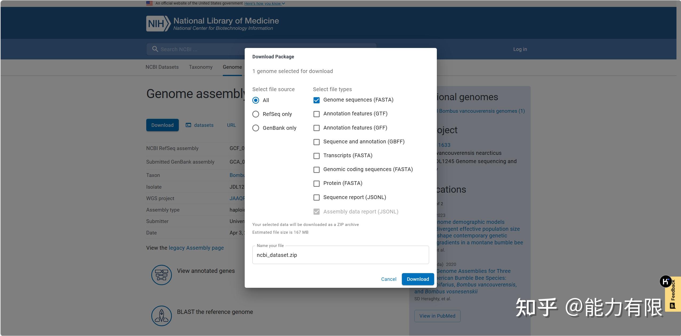Check Annotation features (GFF)
The image size is (681, 336).
(x=316, y=128)
